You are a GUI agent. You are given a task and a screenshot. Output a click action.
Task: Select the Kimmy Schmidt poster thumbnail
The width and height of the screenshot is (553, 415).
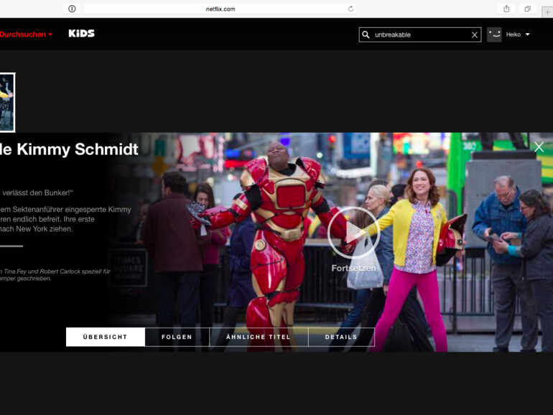(7, 102)
